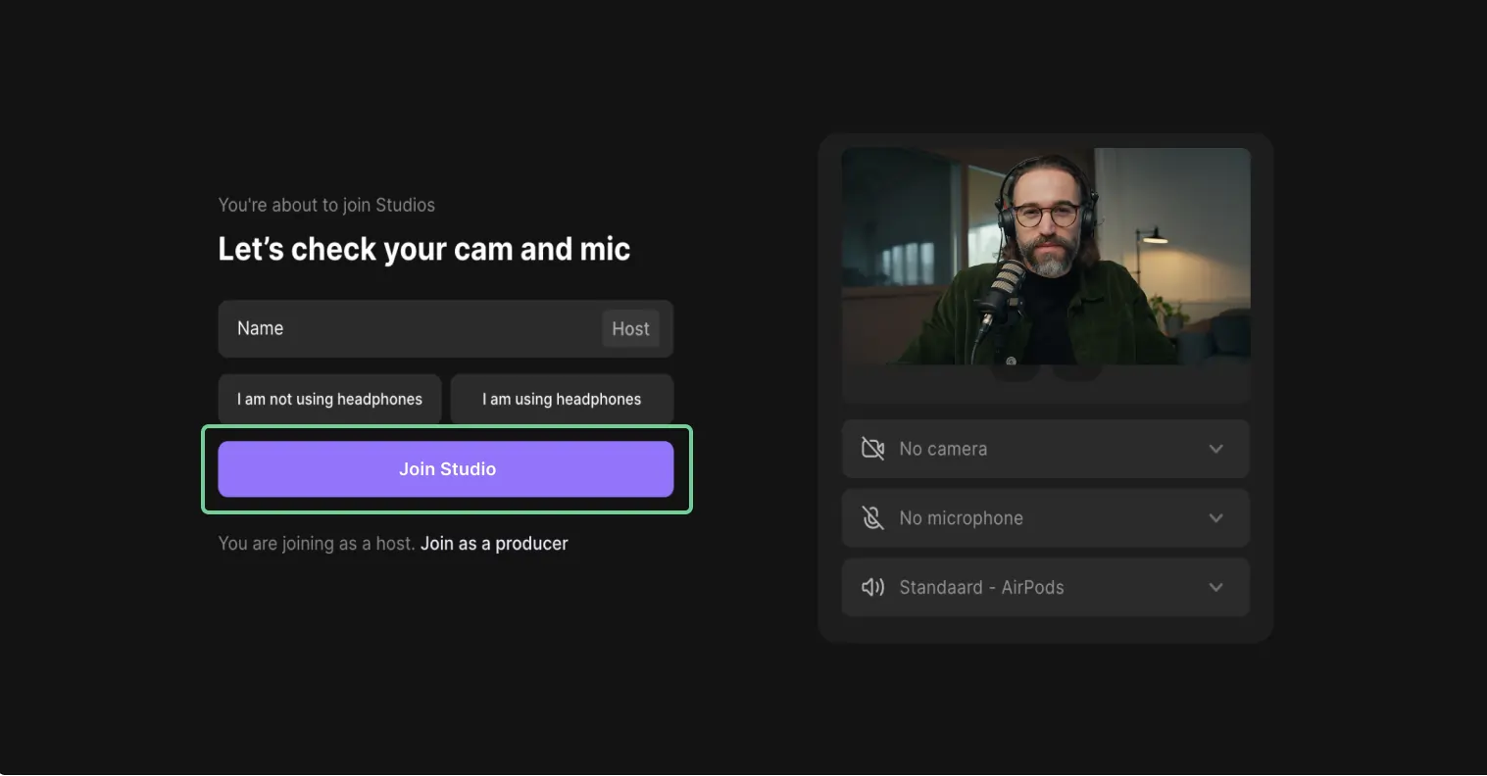Toggle the Host badge in the name field
This screenshot has width=1487, height=776.
[630, 328]
